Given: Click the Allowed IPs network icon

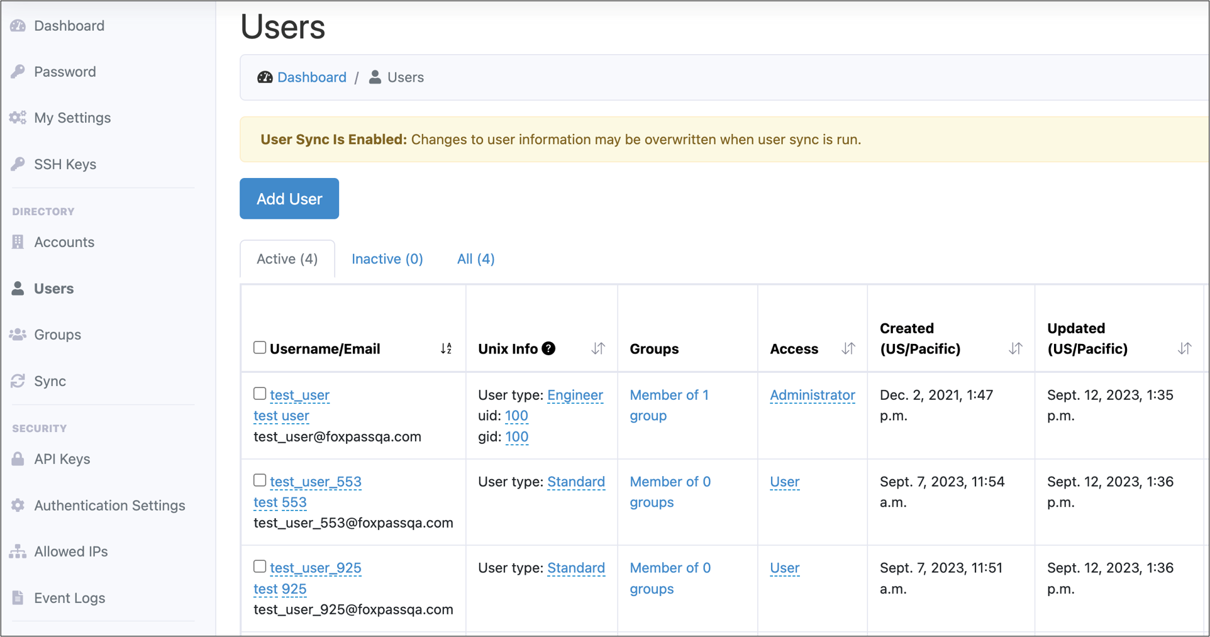Looking at the screenshot, I should (18, 551).
